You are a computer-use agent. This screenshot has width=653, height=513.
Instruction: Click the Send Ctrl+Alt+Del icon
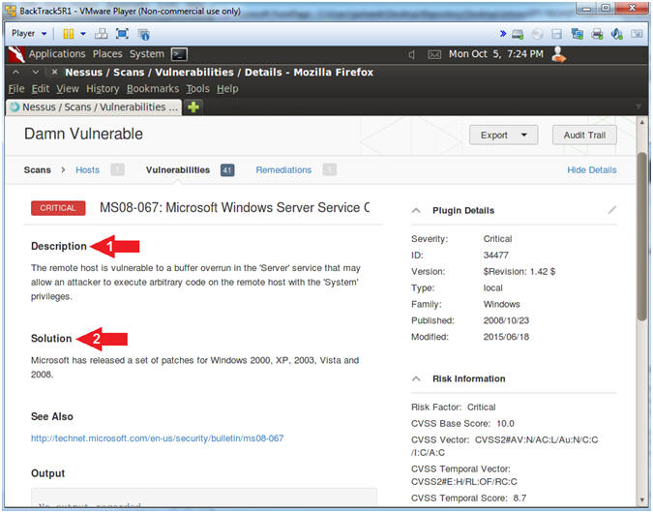[102, 34]
